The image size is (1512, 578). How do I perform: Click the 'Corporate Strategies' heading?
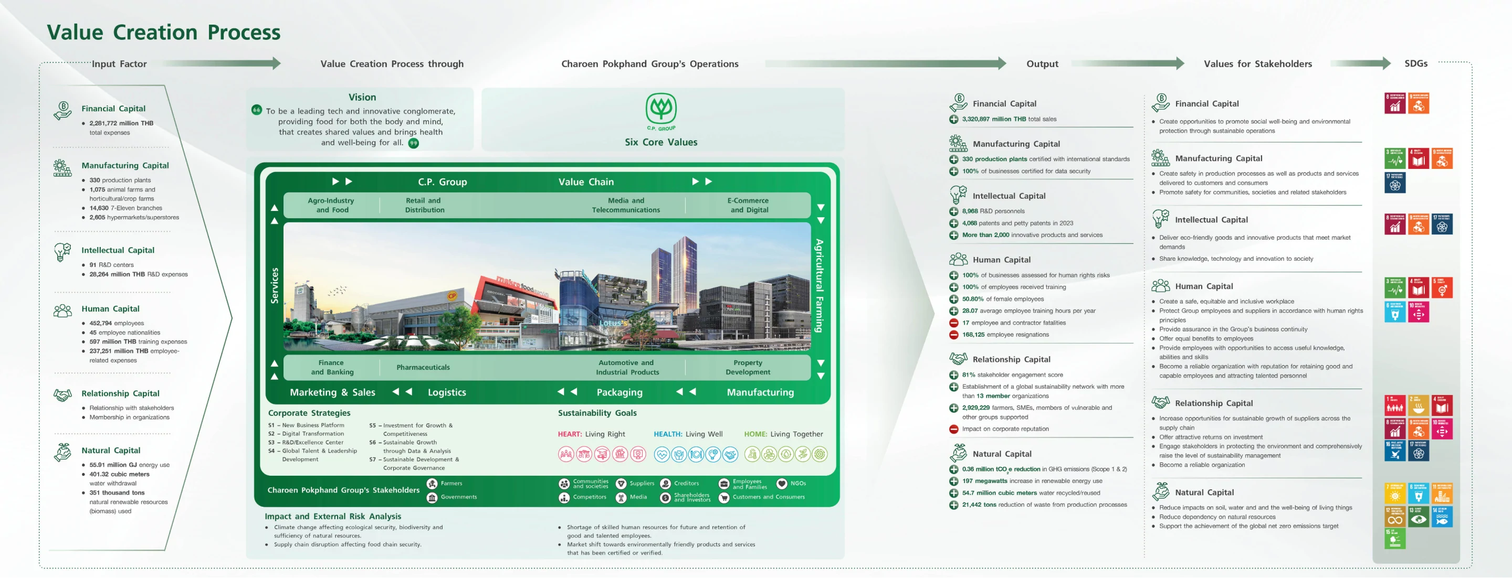309,413
